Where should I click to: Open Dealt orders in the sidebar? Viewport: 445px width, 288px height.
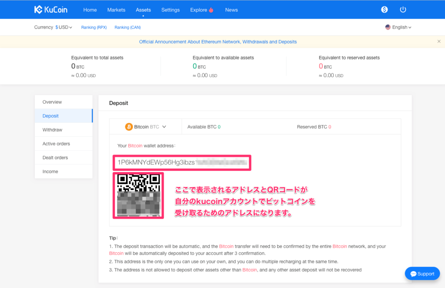[x=63, y=157]
